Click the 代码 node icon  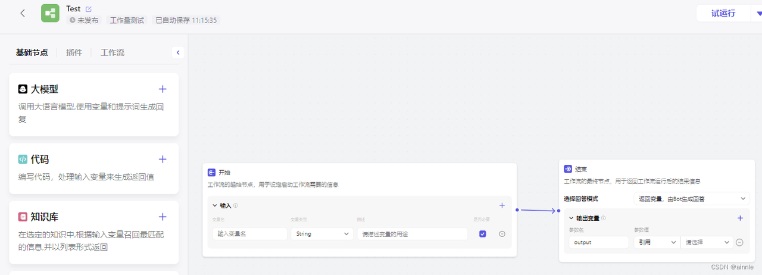(23, 159)
